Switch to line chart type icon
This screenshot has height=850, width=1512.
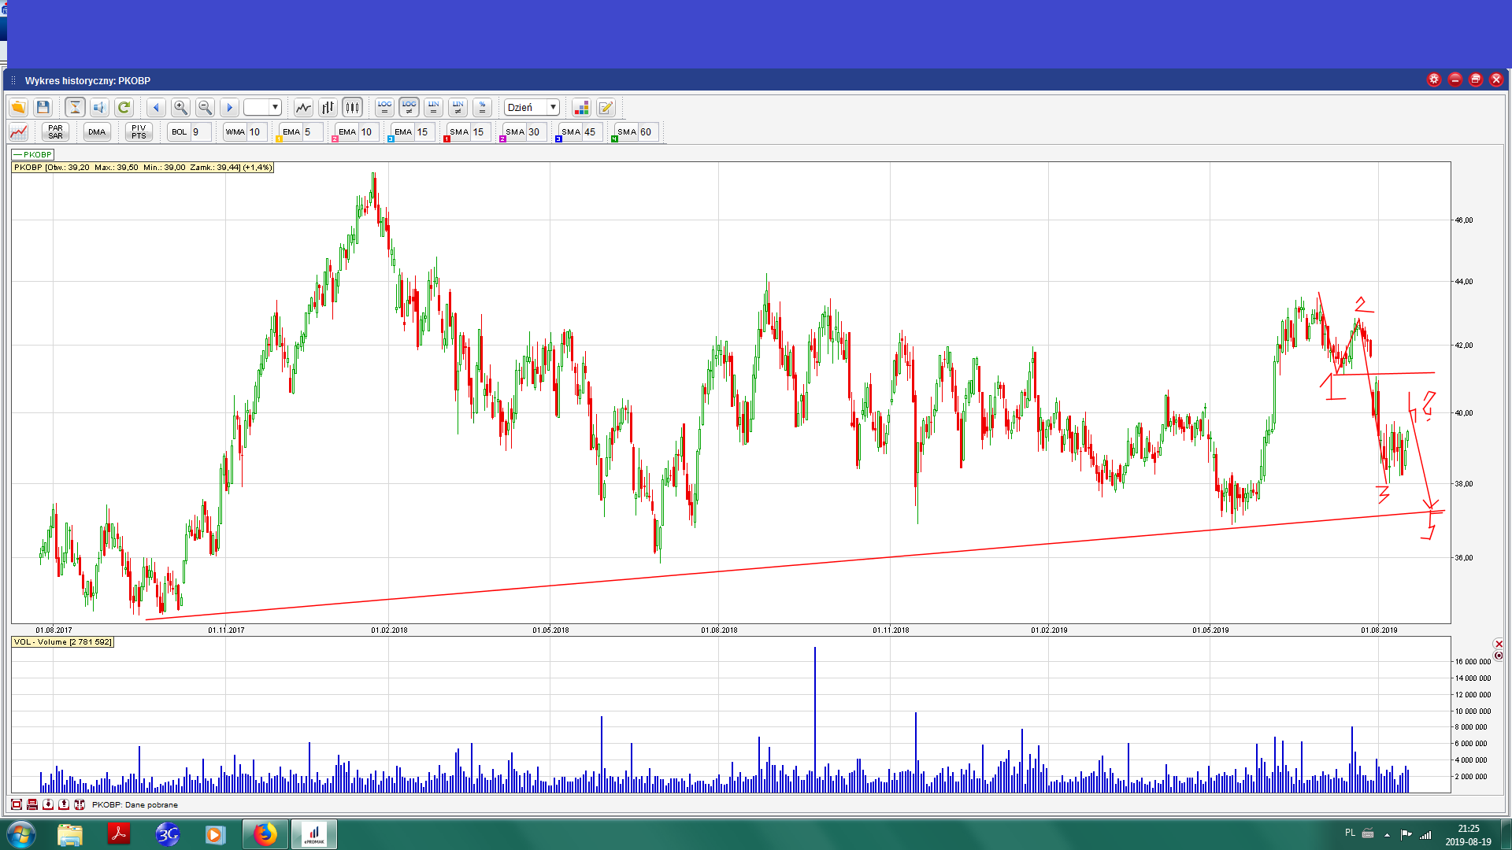click(303, 107)
